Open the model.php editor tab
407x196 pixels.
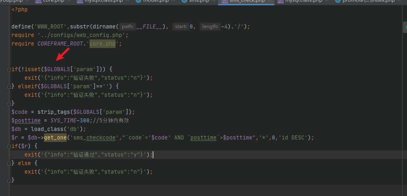pyautogui.click(x=156, y=1)
